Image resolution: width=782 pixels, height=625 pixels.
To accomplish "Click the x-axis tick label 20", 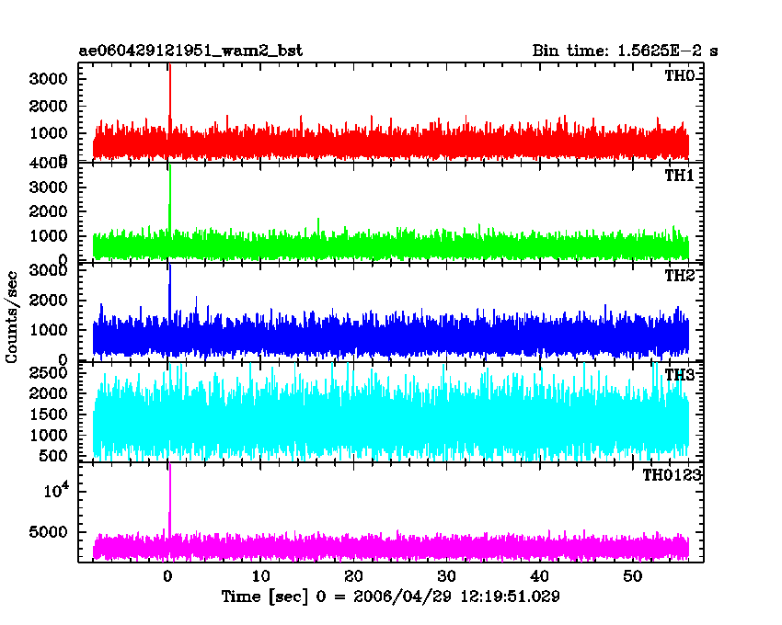I will [353, 576].
